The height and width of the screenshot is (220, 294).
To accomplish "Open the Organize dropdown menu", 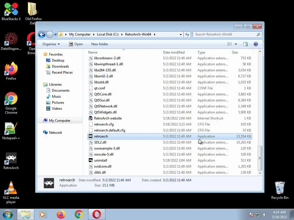I will [x=51, y=44].
